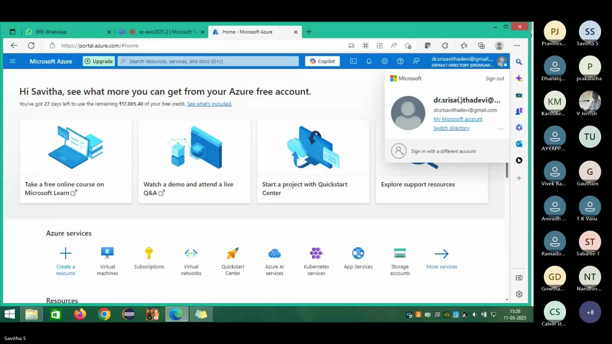Open Edge tab actions menu button
Viewport: 612px width, 344px height.
coord(12,32)
